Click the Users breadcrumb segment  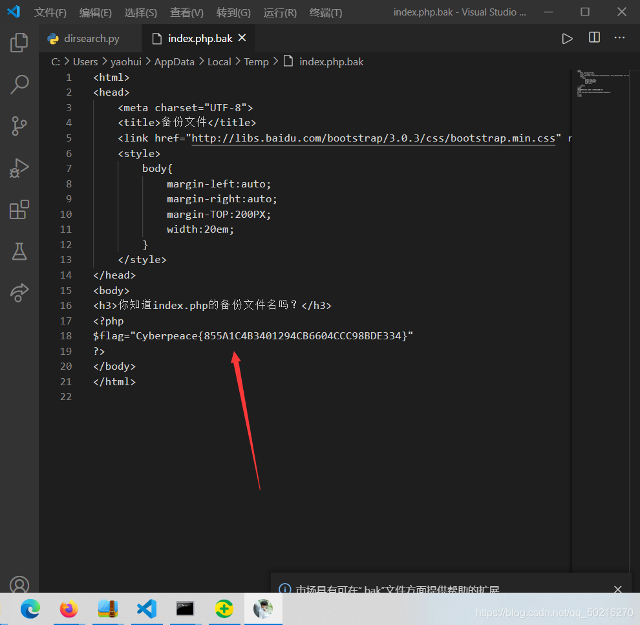85,62
